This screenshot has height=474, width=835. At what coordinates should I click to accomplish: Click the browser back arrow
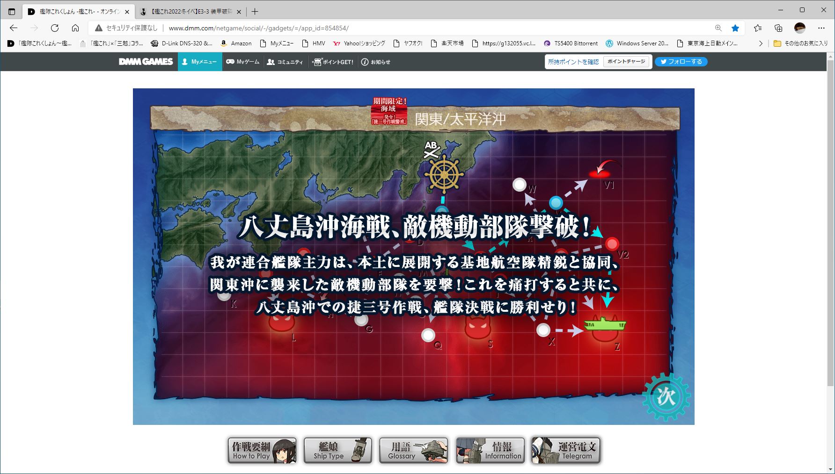coord(13,28)
